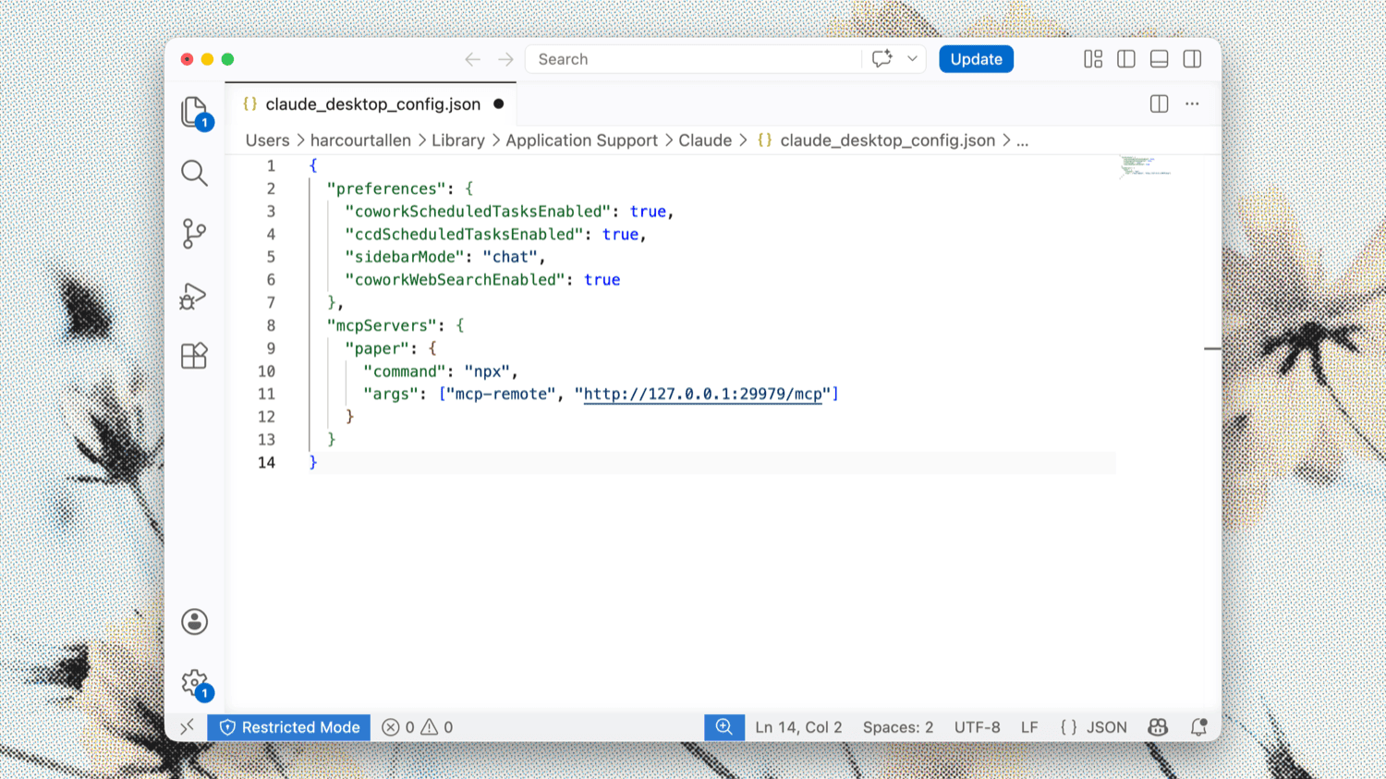Click the zoom magnifier status icon
Viewport: 1386px width, 779px height.
[x=724, y=727]
